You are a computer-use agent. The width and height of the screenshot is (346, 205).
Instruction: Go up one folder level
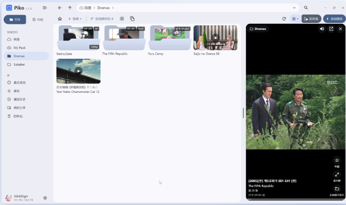(70, 8)
